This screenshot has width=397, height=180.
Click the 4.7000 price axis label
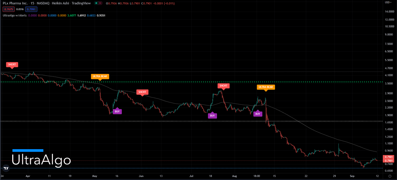pos(389,68)
